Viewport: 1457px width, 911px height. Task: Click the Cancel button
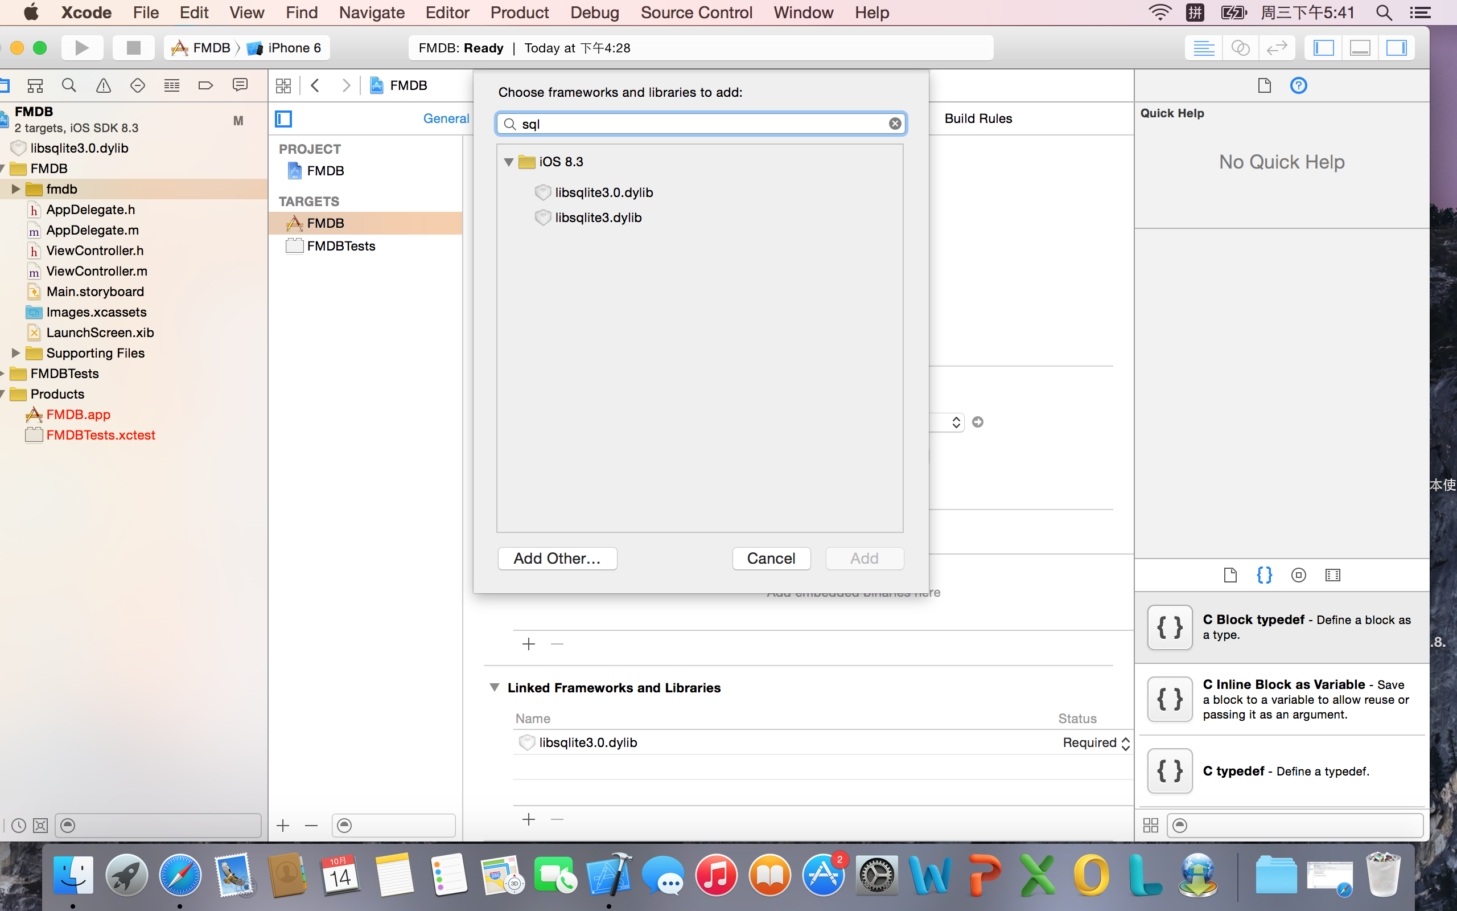click(771, 559)
